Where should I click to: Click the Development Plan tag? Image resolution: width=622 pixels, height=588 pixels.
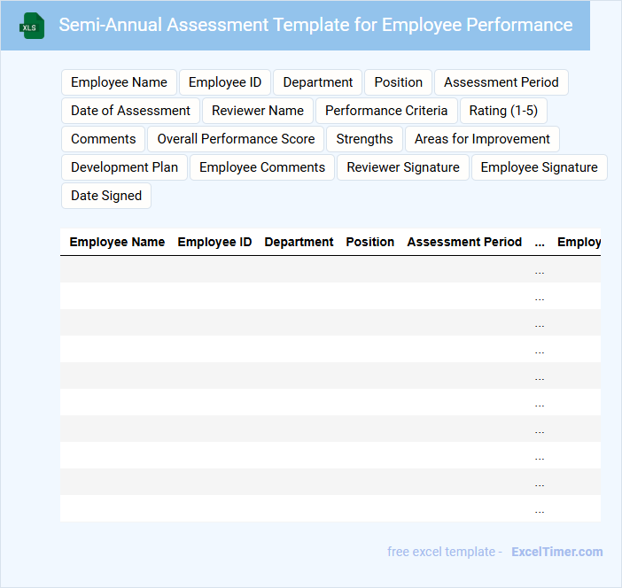pyautogui.click(x=124, y=167)
